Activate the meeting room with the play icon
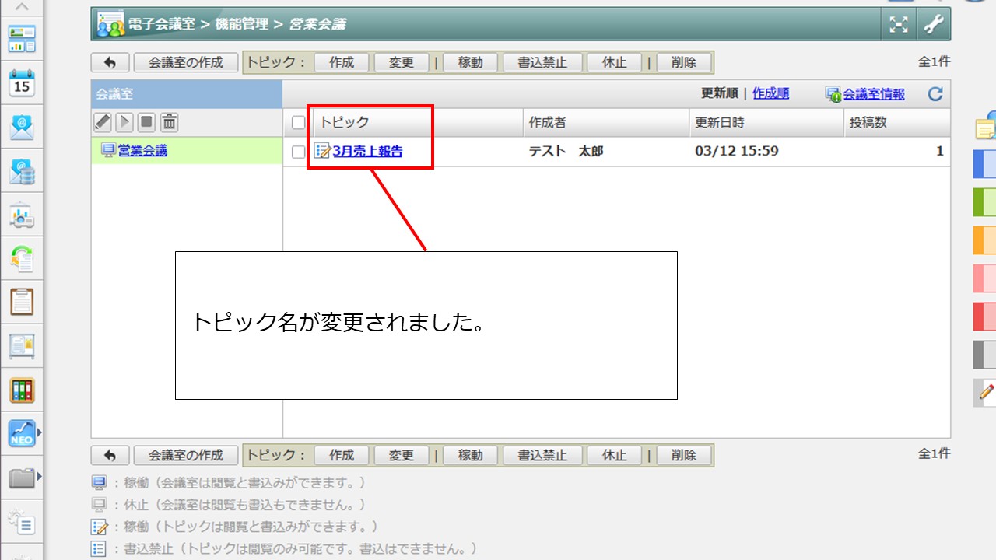 [x=124, y=122]
